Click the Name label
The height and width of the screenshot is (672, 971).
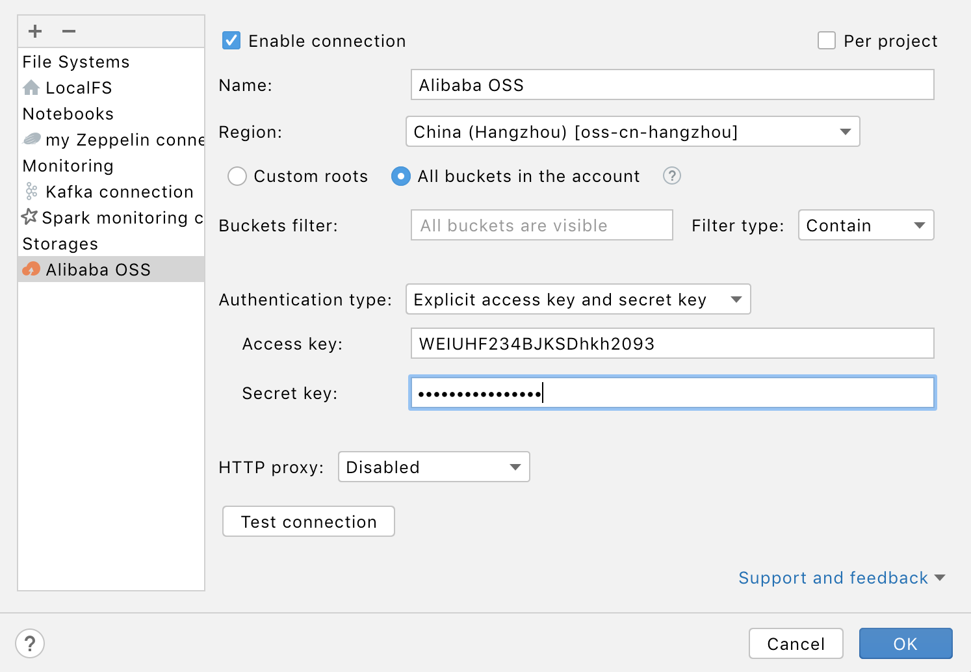pyautogui.click(x=245, y=85)
